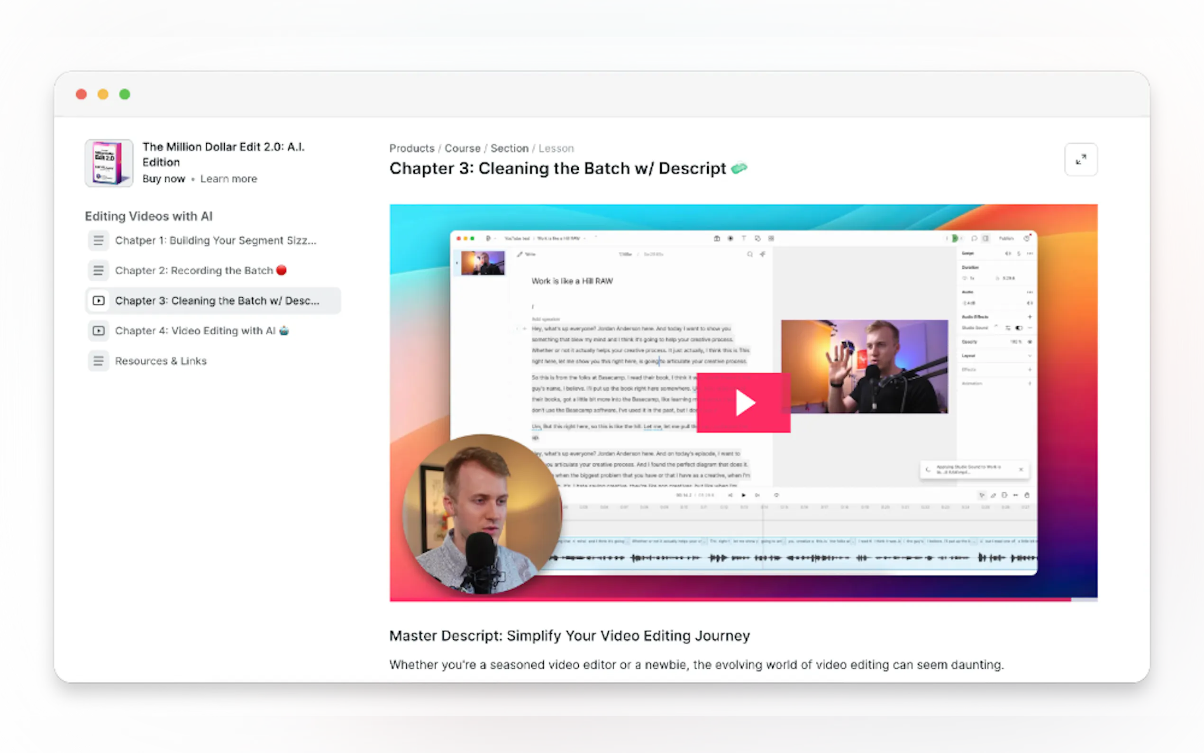Expand the lesson to full screen

(x=1081, y=159)
